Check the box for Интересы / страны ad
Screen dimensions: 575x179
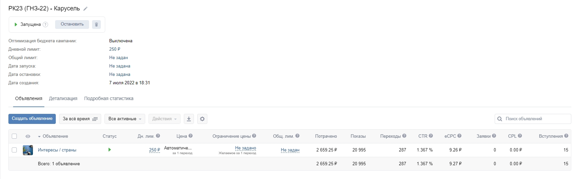click(x=14, y=150)
